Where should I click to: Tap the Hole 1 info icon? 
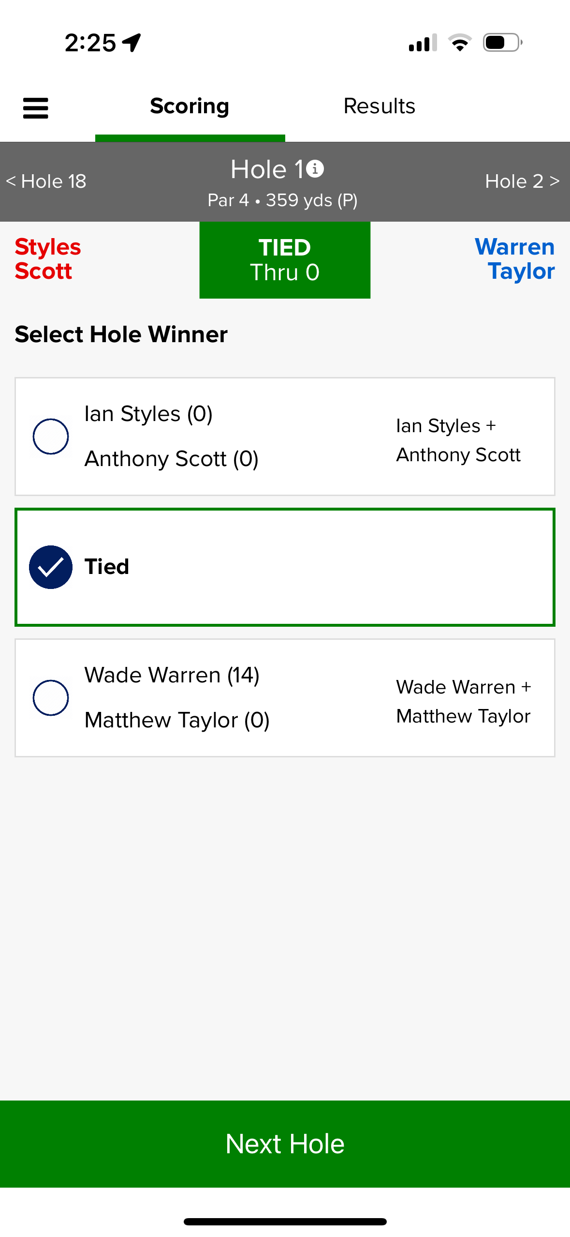[315, 169]
